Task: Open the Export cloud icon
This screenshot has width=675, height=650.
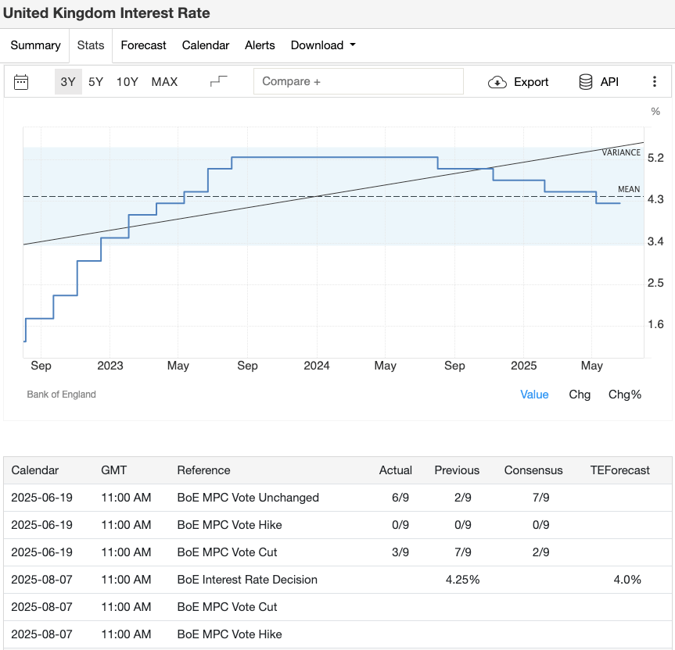Action: 495,81
